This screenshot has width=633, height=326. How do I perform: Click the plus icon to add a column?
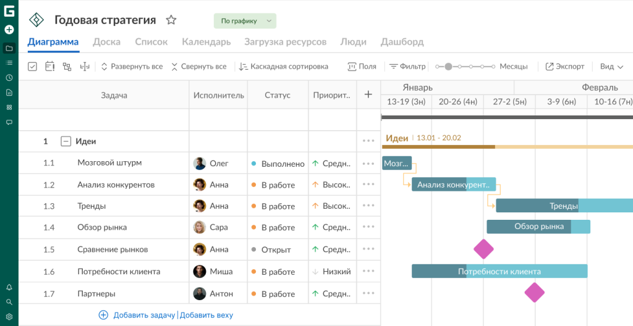click(368, 94)
